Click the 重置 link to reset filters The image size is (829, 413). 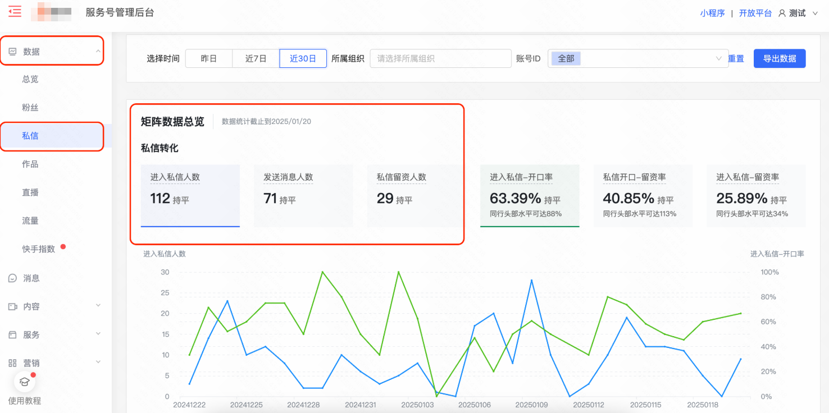[736, 58]
